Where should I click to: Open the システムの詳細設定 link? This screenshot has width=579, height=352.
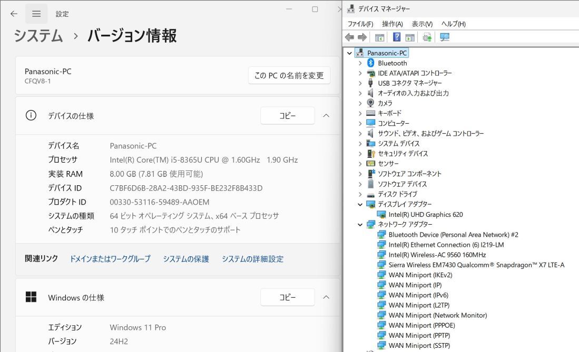252,259
